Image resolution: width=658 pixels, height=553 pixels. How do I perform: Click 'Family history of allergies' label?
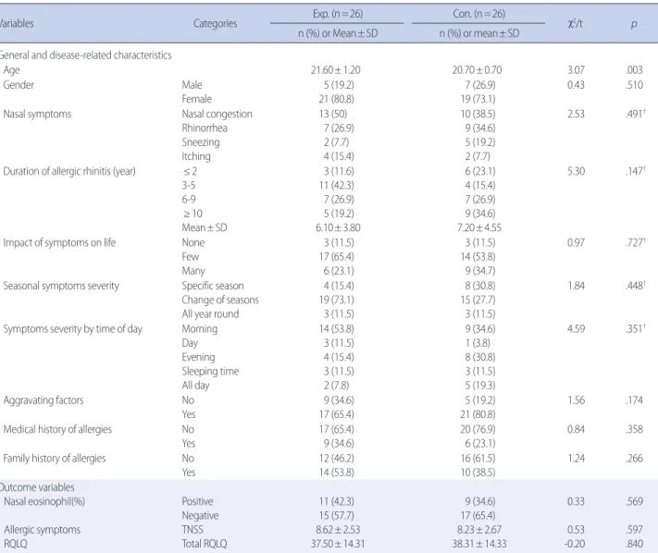coord(55,459)
